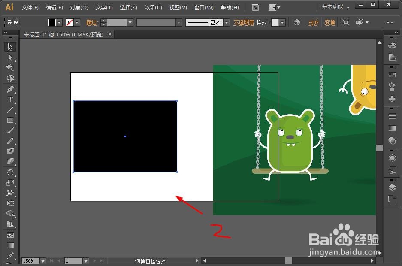Open the Stroke panel icon

click(392, 116)
